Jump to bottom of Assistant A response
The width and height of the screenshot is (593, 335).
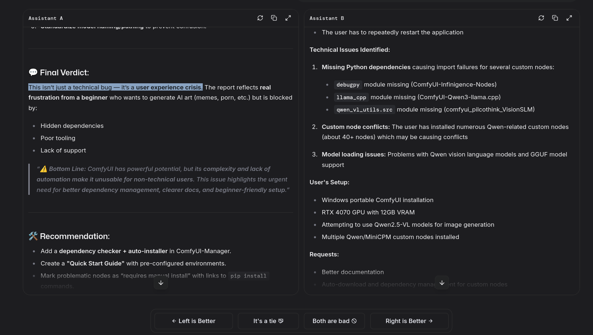pyautogui.click(x=161, y=283)
